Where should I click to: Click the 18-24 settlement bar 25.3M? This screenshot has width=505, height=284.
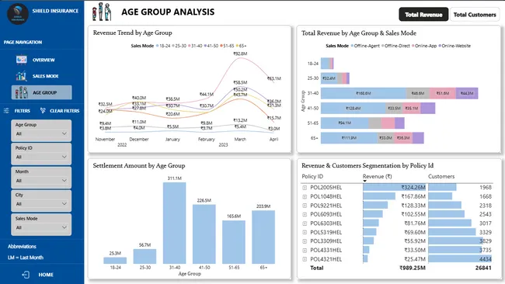point(115,261)
